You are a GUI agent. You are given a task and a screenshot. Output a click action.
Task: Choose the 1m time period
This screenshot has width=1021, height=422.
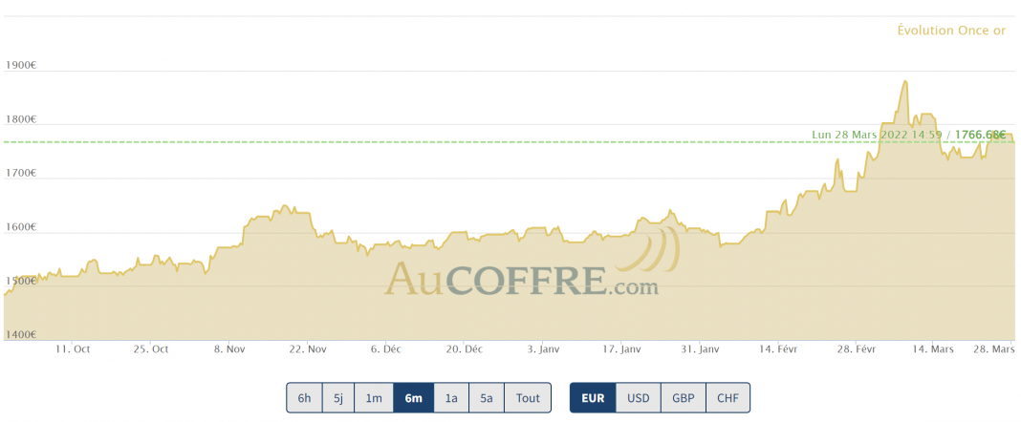coord(373,398)
